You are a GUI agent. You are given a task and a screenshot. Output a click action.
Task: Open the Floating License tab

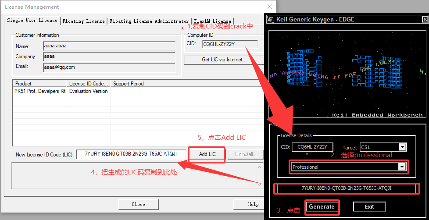[84, 21]
